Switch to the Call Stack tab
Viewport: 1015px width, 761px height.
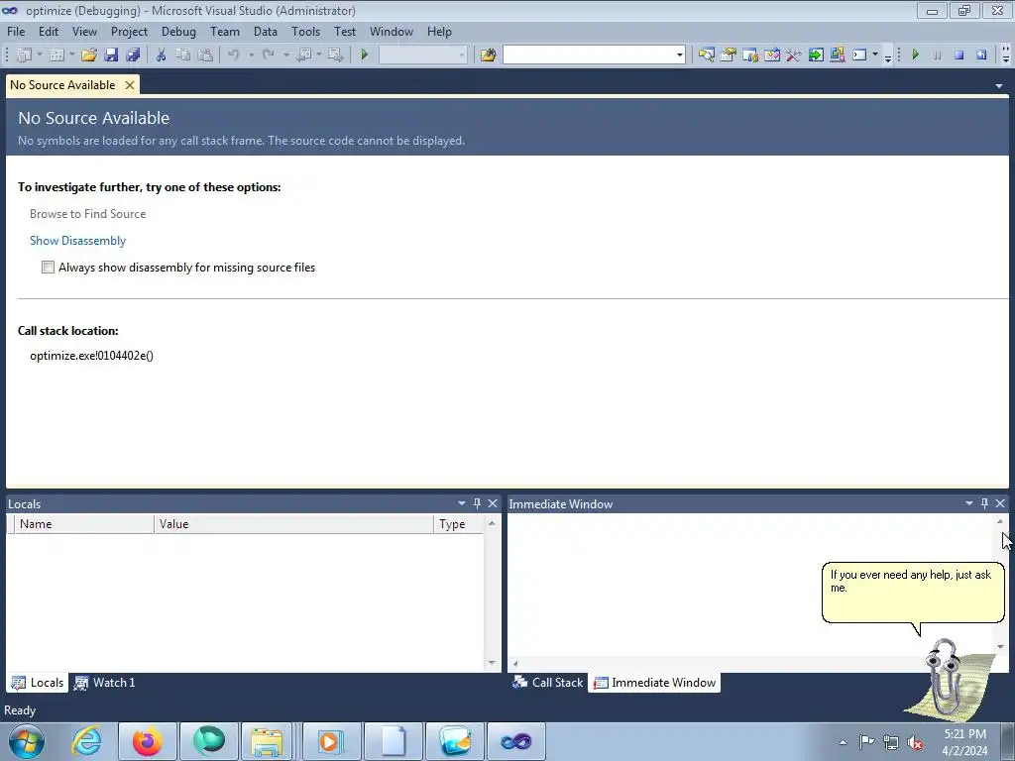click(x=547, y=683)
